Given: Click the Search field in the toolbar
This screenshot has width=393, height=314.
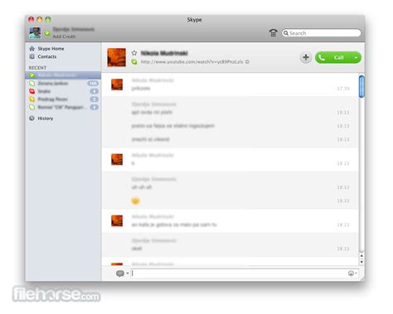Looking at the screenshot, I should [321, 33].
